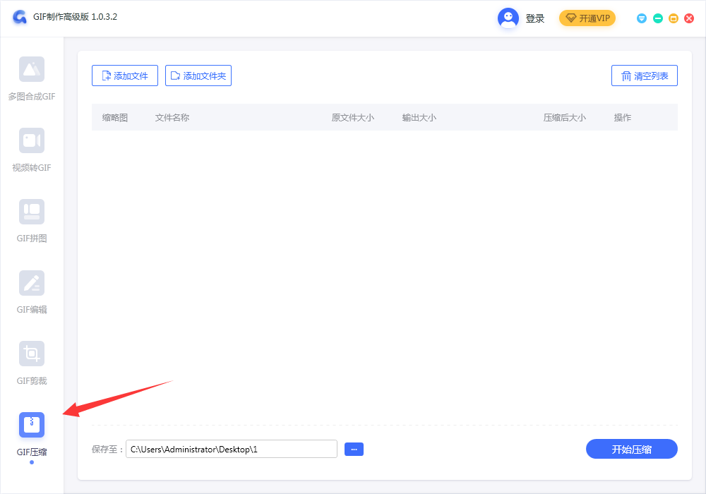Select the GIF拼图 sidebar icon
The width and height of the screenshot is (706, 494).
(32, 212)
